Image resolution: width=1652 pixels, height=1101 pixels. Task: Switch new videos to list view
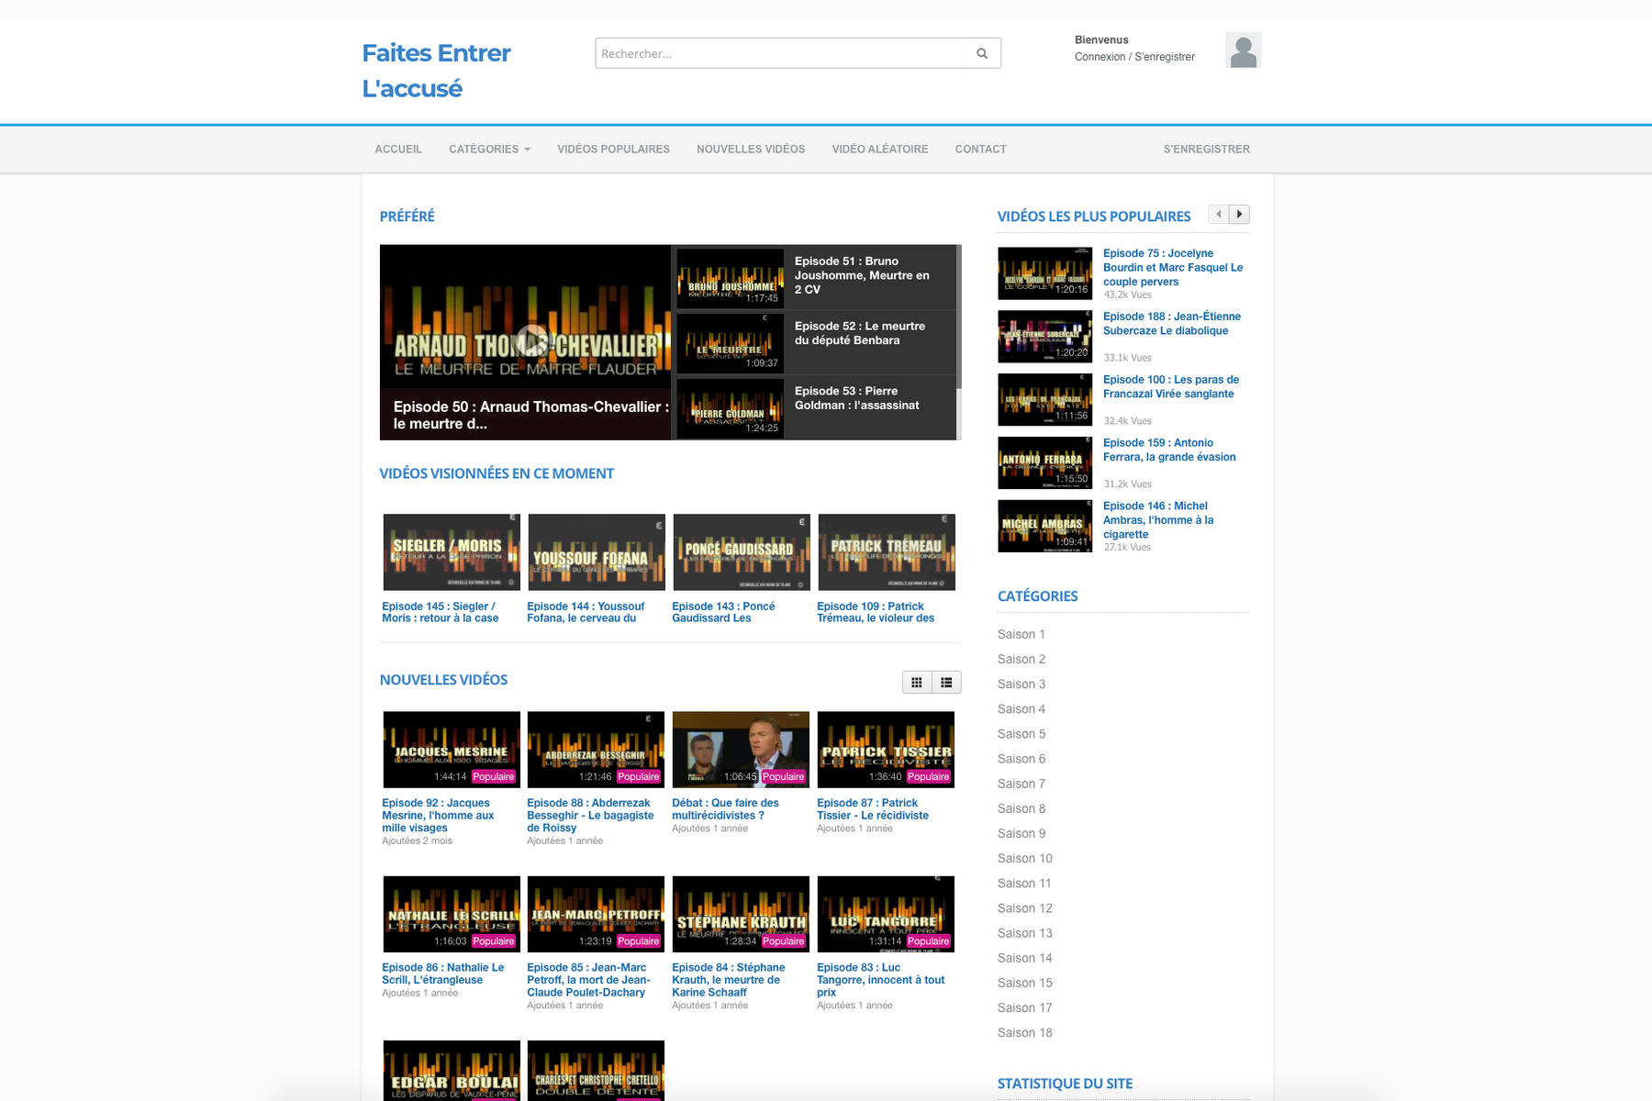point(946,682)
